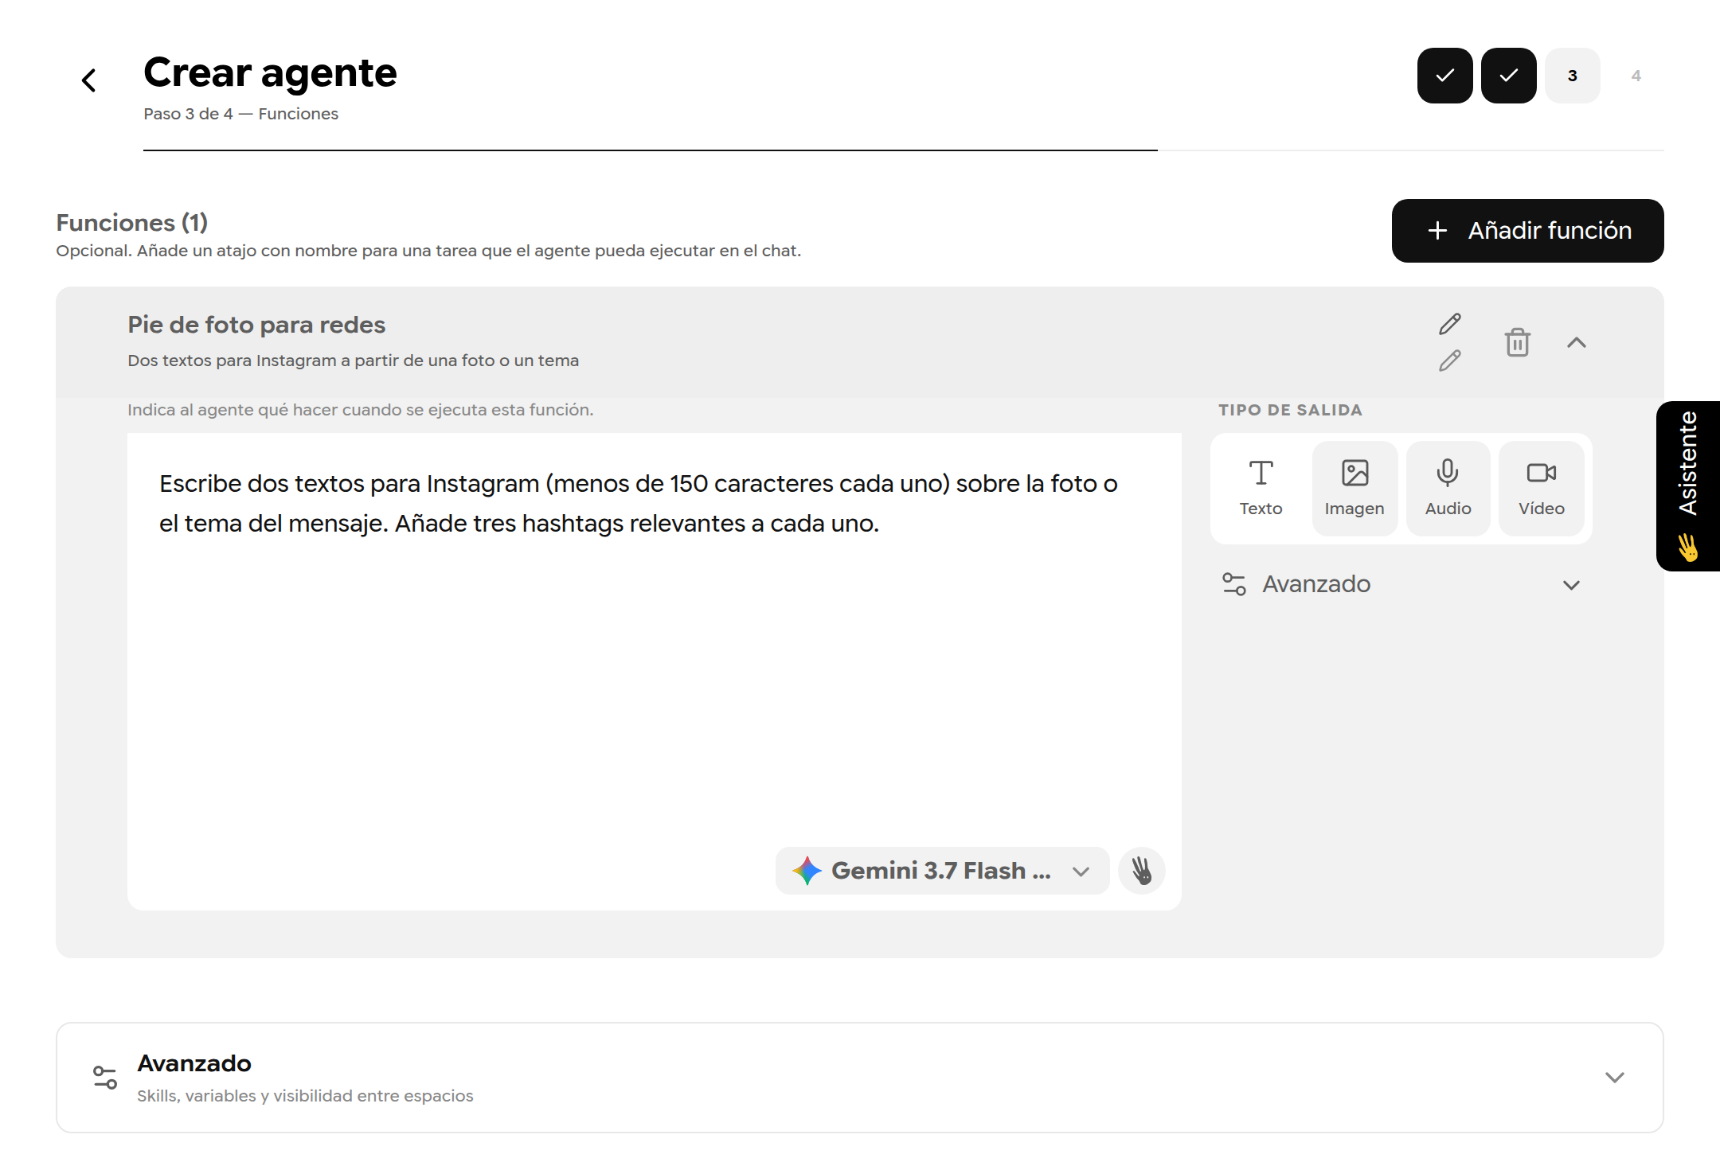Click Añadir función button
1720x1162 pixels.
click(x=1527, y=231)
